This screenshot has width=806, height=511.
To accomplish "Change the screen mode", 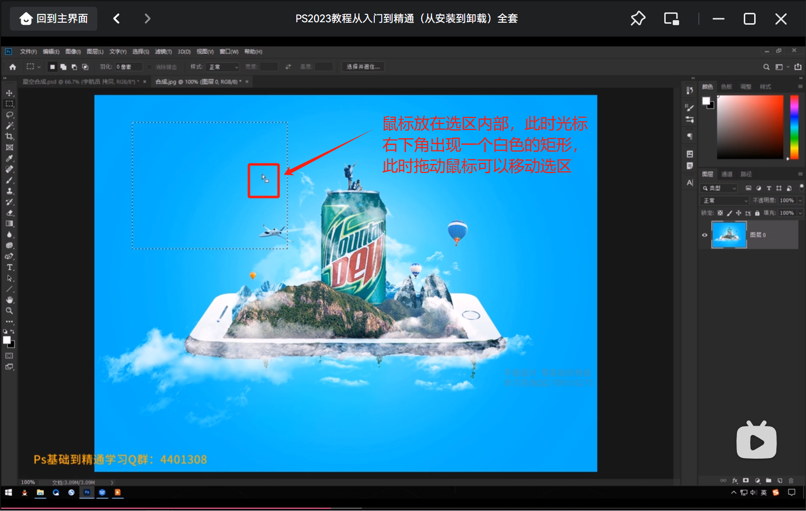I will click(9, 367).
